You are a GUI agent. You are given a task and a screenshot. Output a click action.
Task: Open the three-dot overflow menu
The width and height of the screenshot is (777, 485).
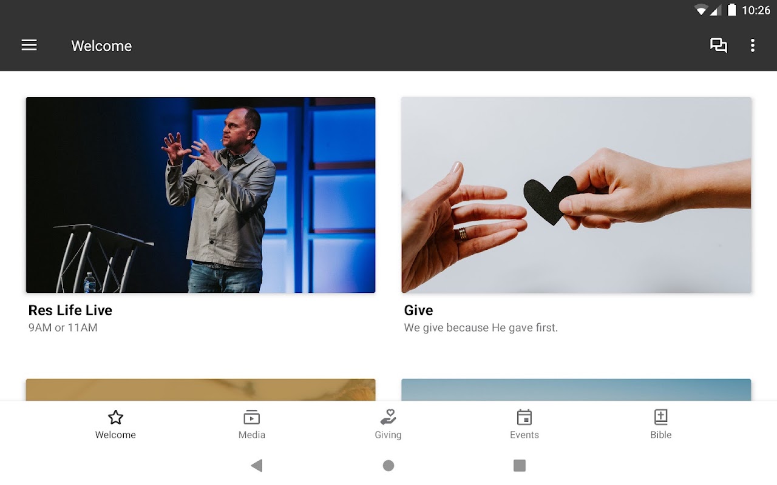pyautogui.click(x=753, y=45)
